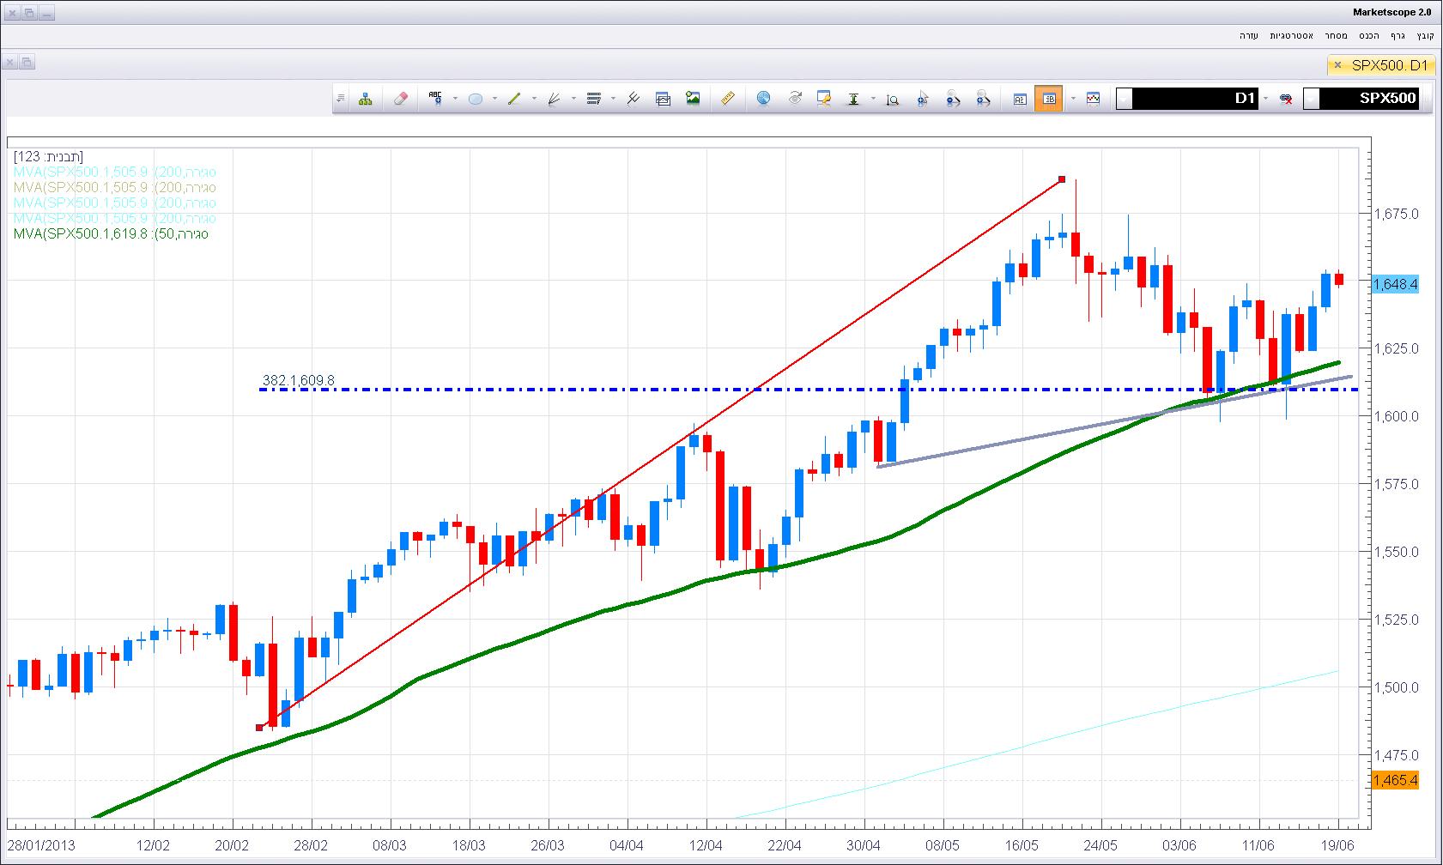Open dropdown arrow next to ABC text tool
Screen dimensions: 1443x865
pos(455,99)
